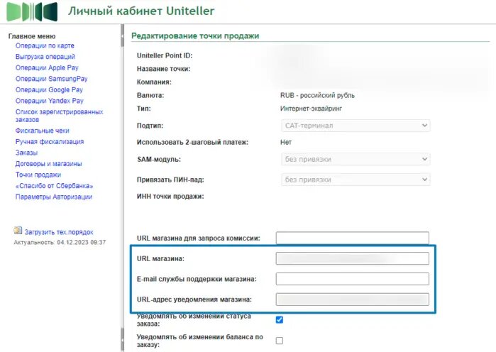Click the Uniteller logo icon
Viewport: 496px width, 352px height.
(x=32, y=11)
